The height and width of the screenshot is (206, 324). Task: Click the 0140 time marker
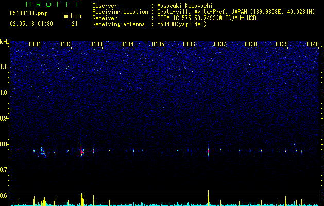click(313, 44)
